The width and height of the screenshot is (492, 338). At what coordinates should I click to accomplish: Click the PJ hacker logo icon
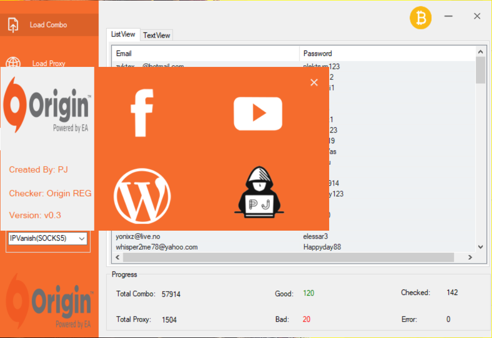(259, 192)
